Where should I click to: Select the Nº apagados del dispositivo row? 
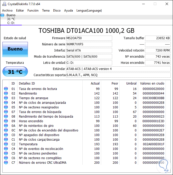pyautogui.click(x=84, y=135)
